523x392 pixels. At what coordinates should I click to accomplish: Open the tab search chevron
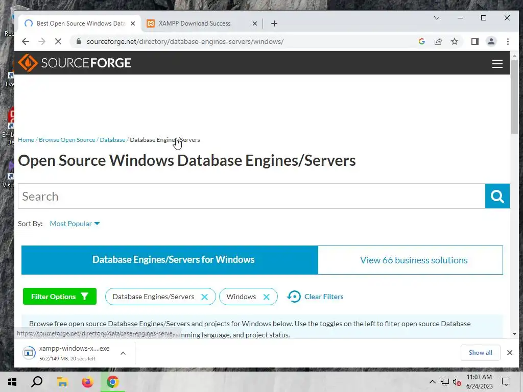[x=437, y=18]
